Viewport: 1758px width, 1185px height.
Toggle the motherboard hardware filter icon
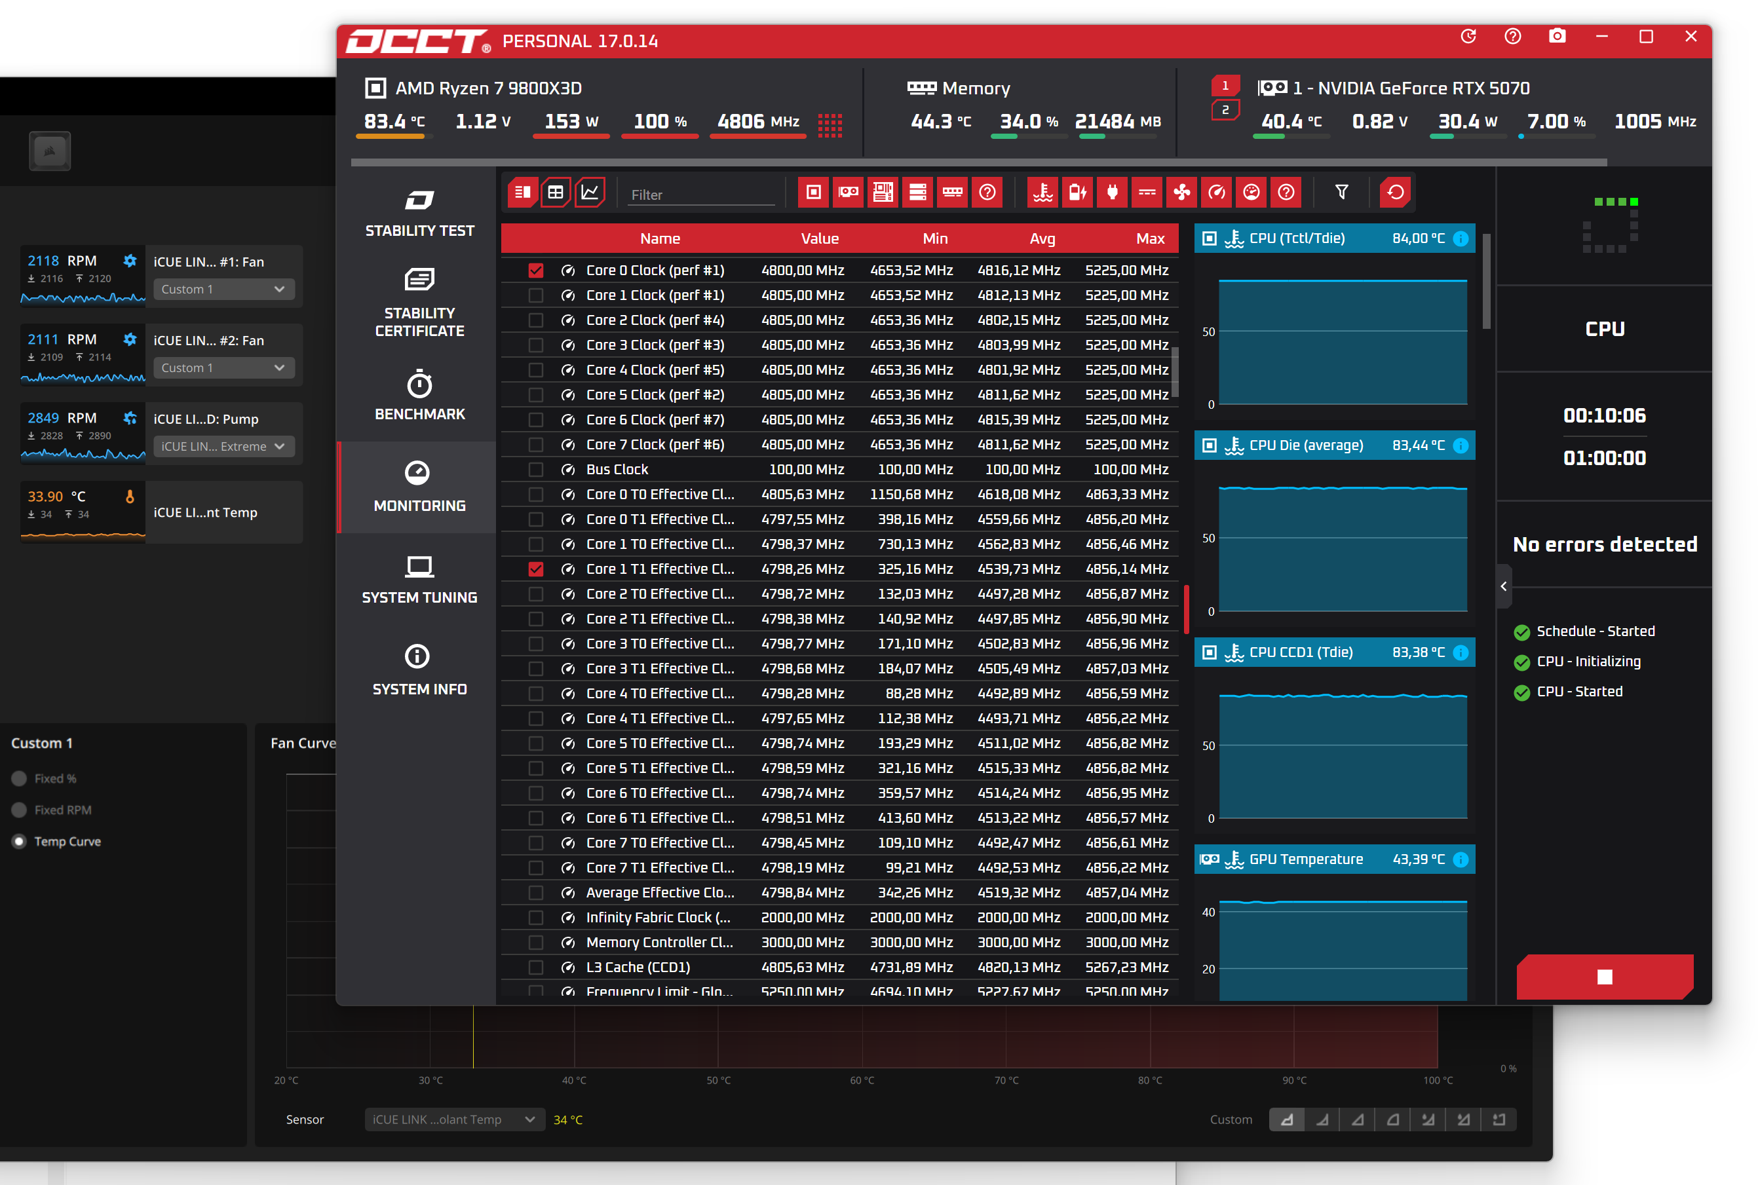click(x=883, y=193)
